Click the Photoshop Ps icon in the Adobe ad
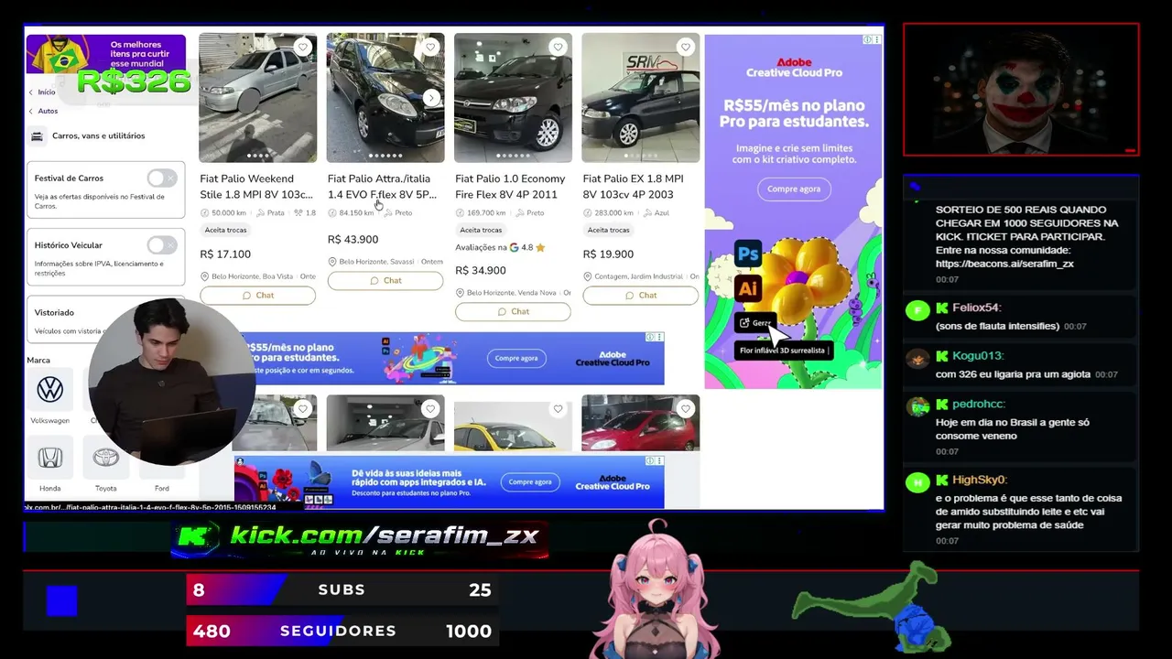 tap(748, 254)
